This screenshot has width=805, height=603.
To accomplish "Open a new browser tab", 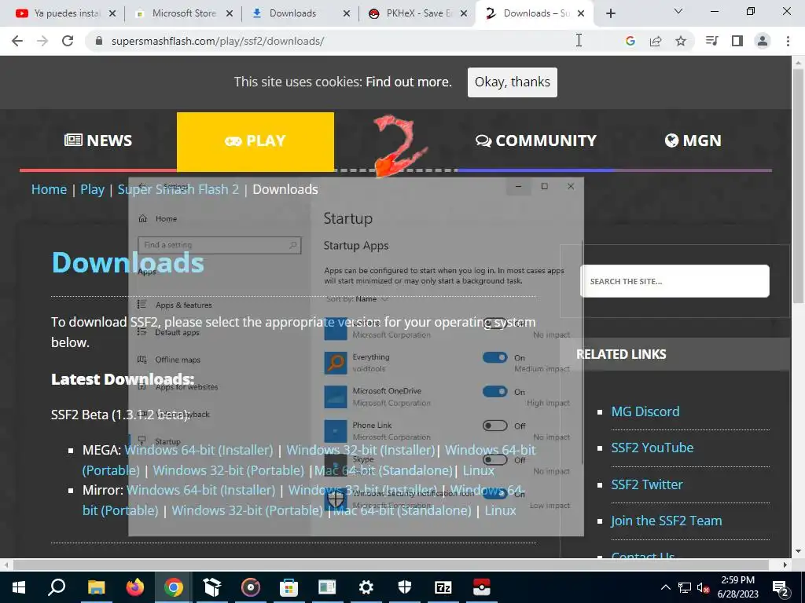I will [610, 13].
